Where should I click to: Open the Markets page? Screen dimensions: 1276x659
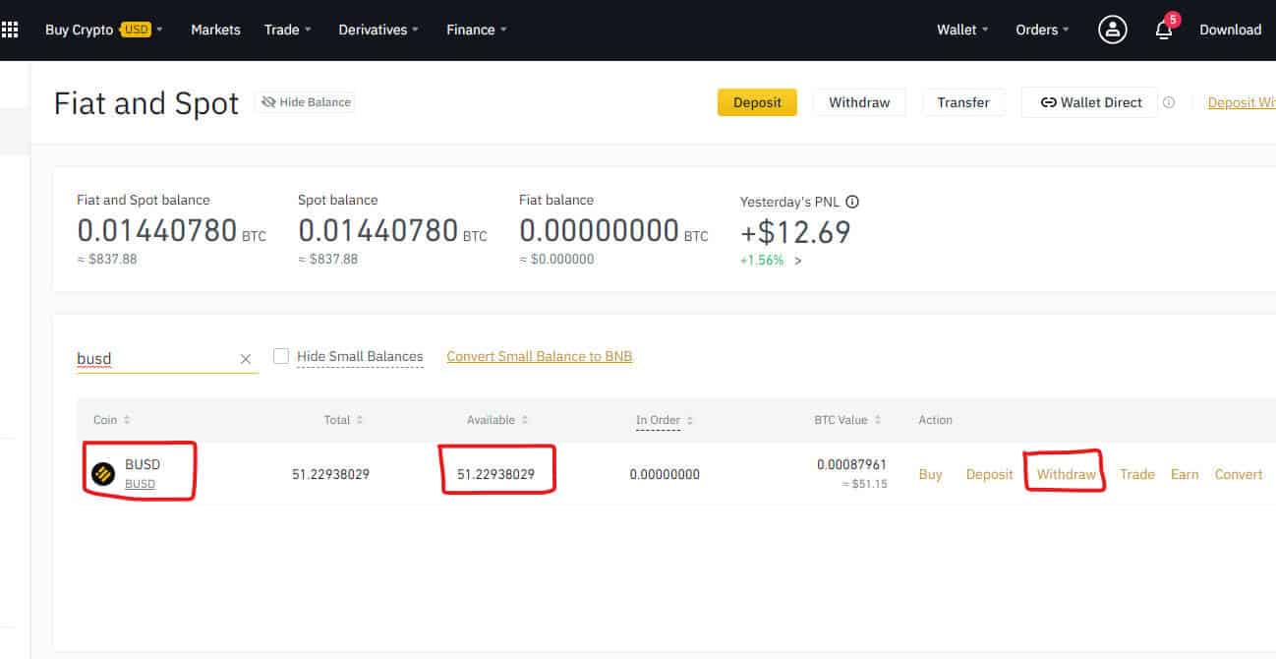pos(215,30)
